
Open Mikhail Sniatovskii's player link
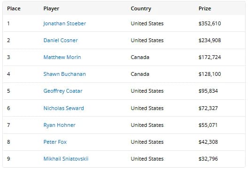coord(66,159)
